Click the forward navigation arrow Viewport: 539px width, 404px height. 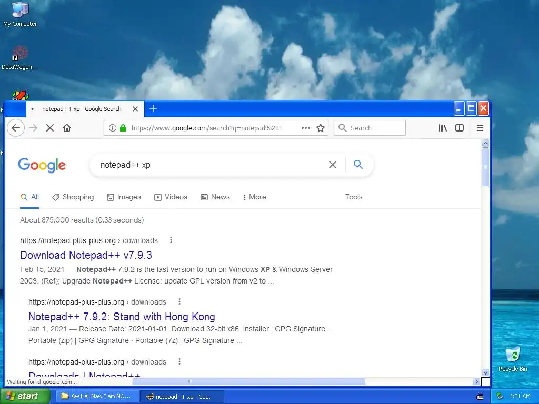tap(33, 128)
